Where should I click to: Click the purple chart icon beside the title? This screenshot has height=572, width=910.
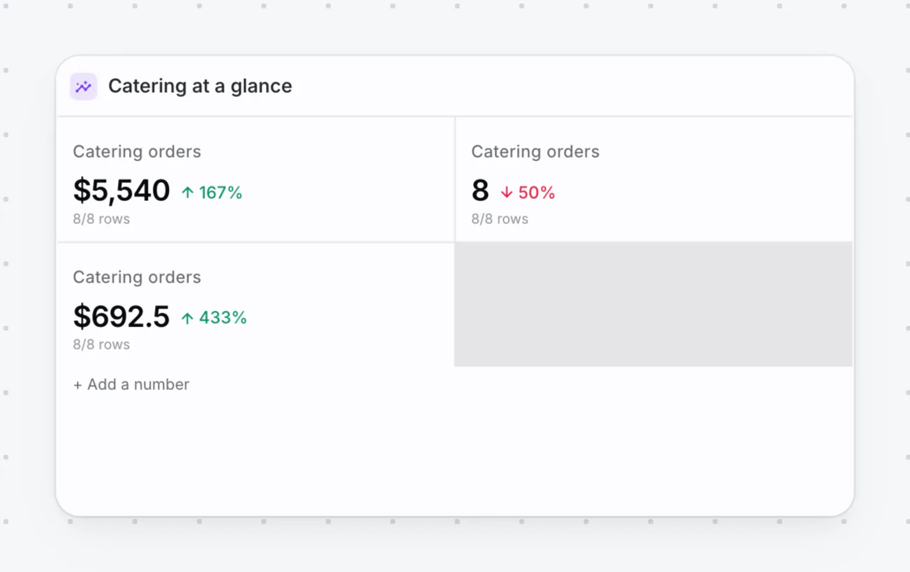(83, 86)
